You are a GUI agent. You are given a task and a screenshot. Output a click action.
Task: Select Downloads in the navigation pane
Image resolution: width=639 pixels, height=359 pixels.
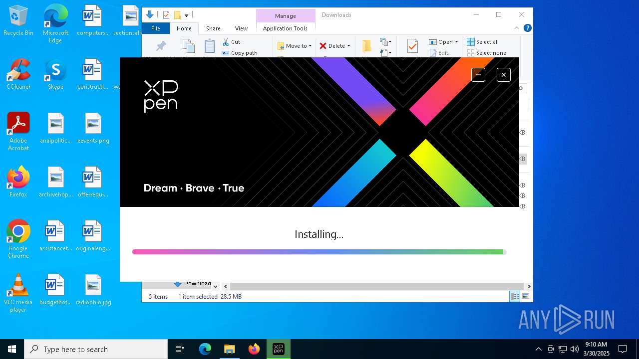point(193,284)
